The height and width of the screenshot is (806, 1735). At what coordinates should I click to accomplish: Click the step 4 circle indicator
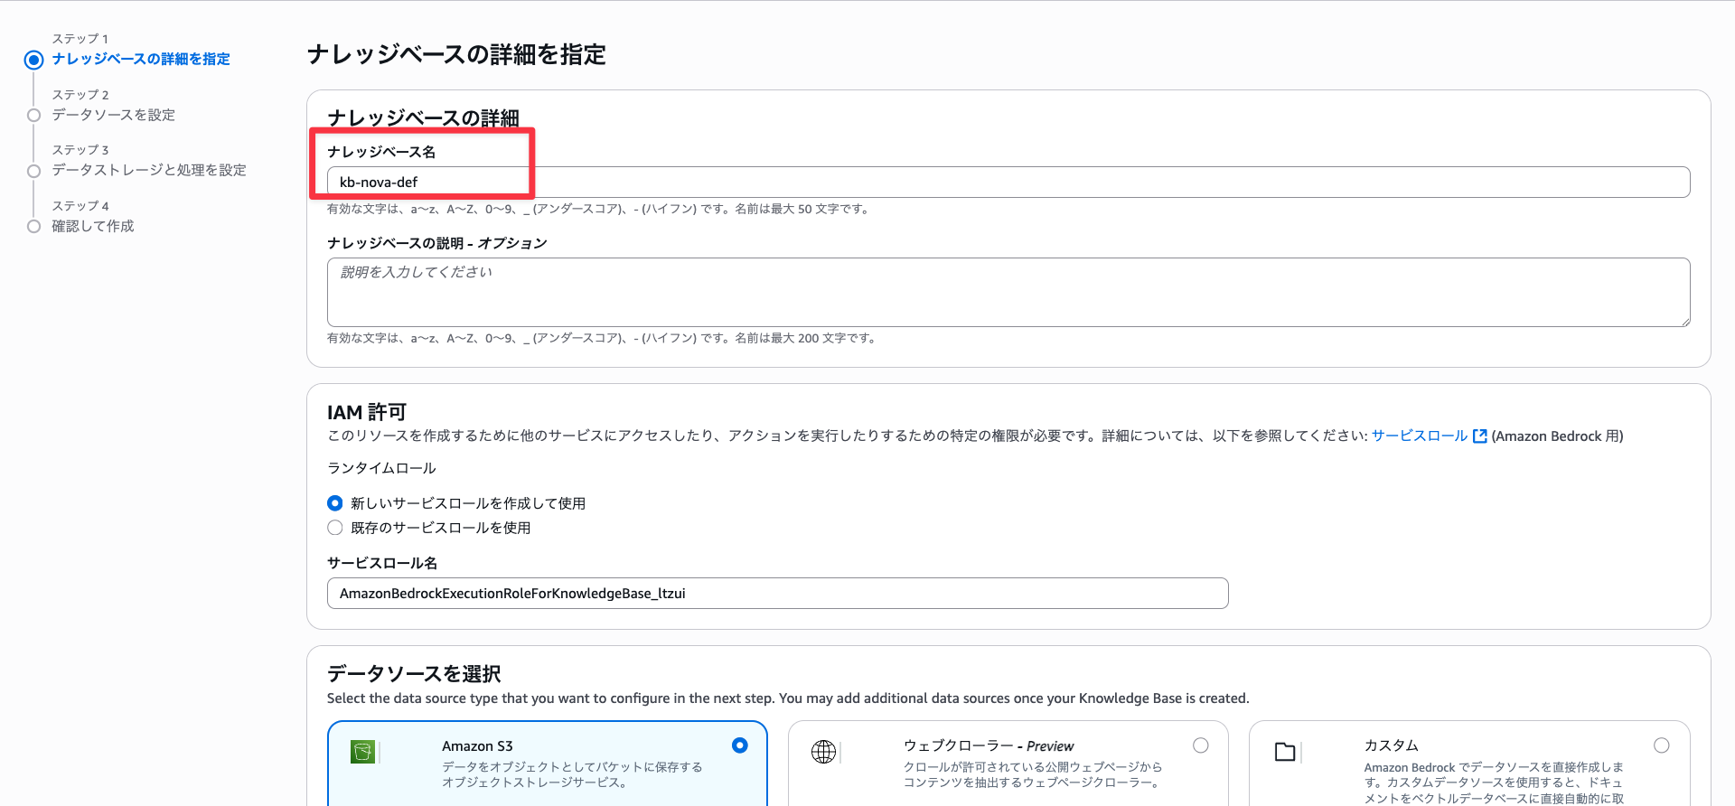(33, 227)
